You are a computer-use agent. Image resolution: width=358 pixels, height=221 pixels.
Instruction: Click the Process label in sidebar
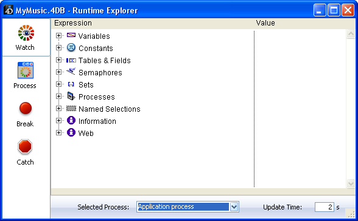tap(25, 86)
